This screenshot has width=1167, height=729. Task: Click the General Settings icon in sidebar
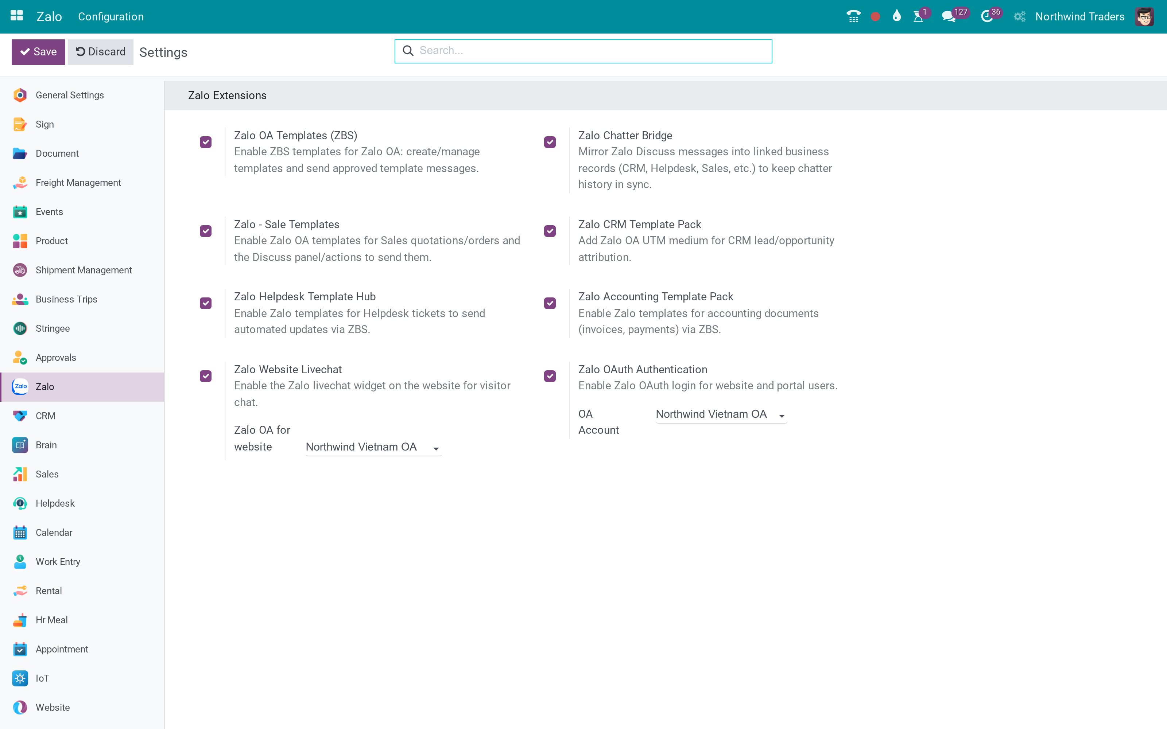20,95
